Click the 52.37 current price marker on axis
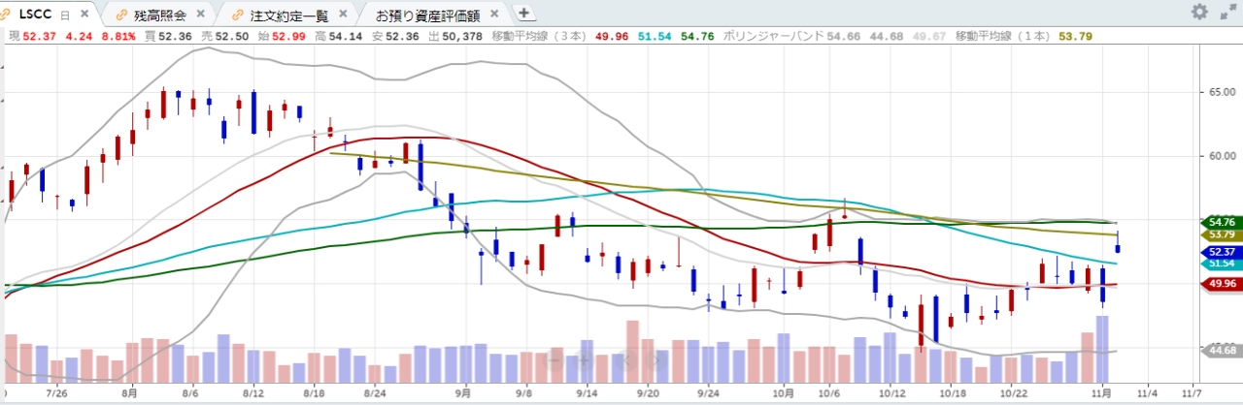This screenshot has height=405, width=1243. (1222, 252)
